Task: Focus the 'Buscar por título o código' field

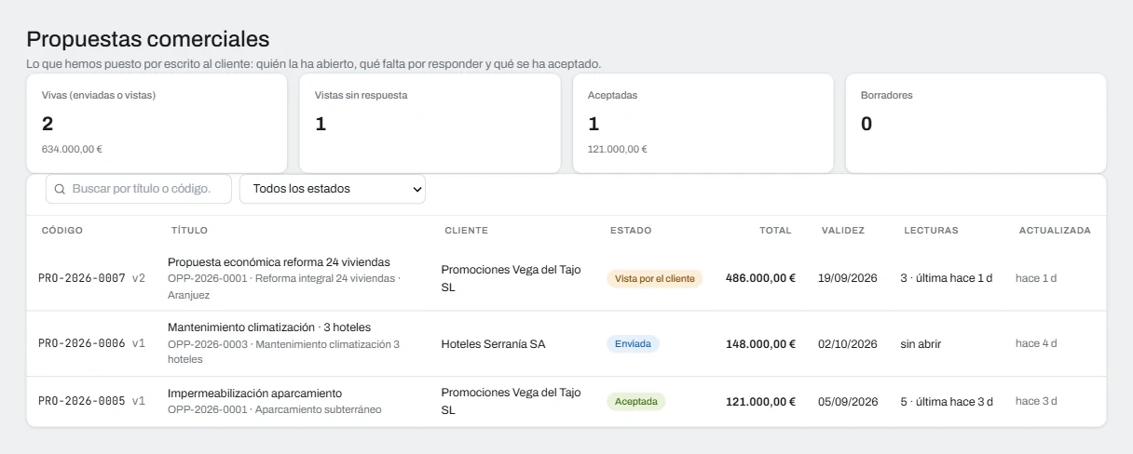Action: [x=139, y=189]
